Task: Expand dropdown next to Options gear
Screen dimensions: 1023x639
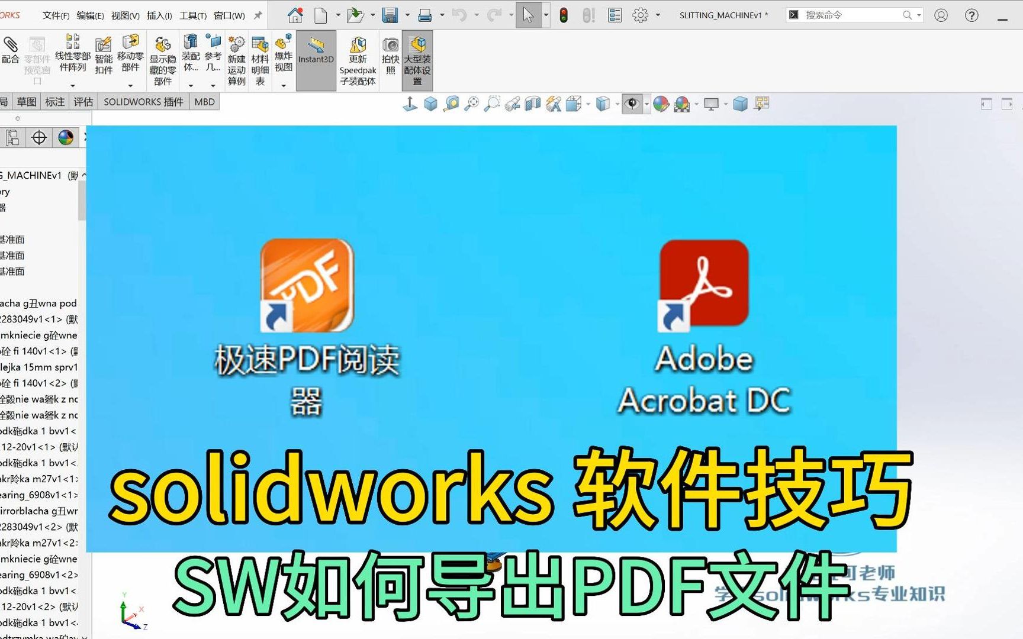Action: pyautogui.click(x=658, y=15)
